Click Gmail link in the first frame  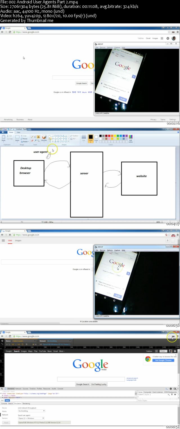click(x=148, y=38)
